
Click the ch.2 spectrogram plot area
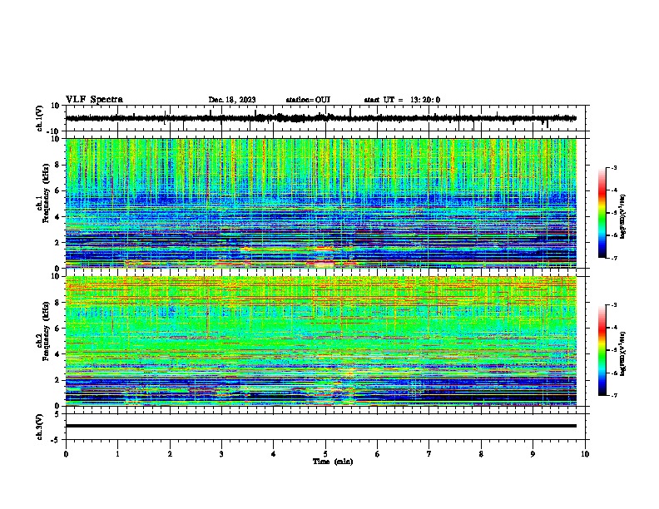(x=321, y=341)
